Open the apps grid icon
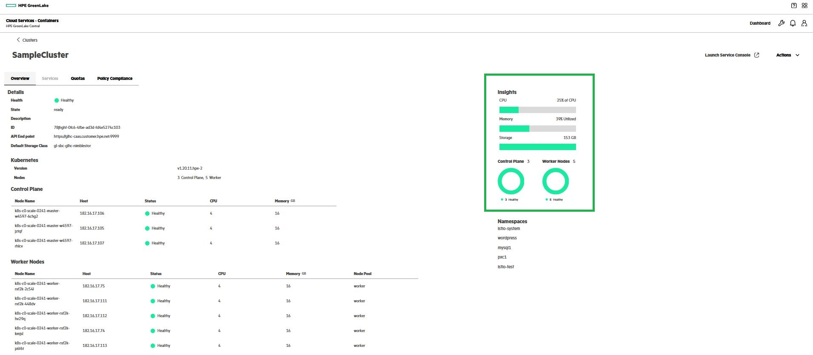The height and width of the screenshot is (355, 813). 804,6
